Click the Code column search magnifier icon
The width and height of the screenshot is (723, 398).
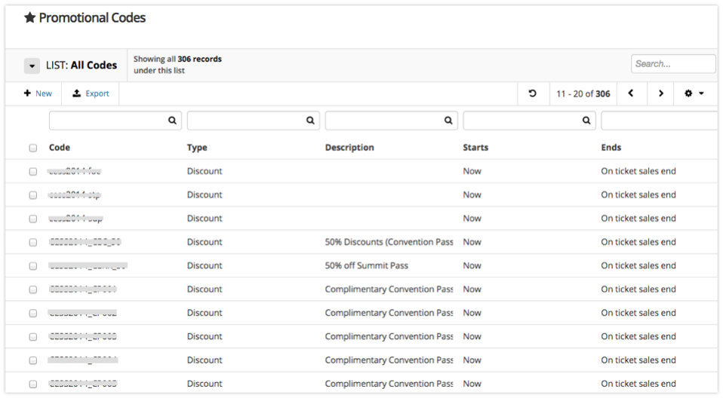pos(172,120)
